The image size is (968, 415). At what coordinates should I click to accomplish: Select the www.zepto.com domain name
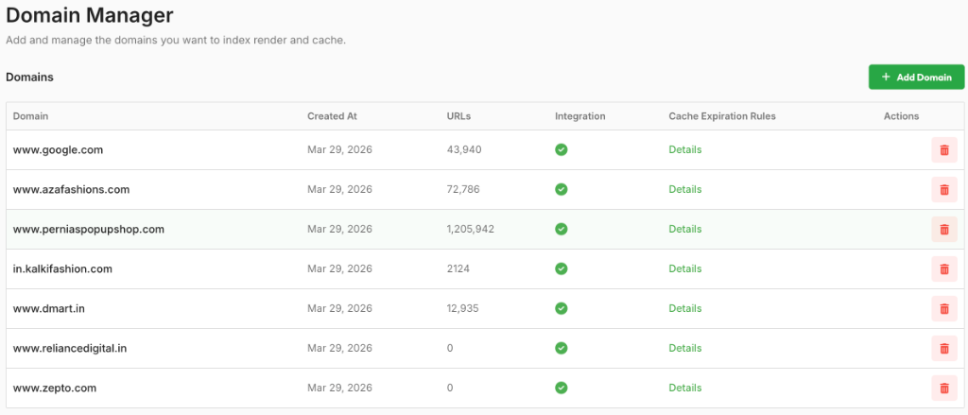pos(55,388)
